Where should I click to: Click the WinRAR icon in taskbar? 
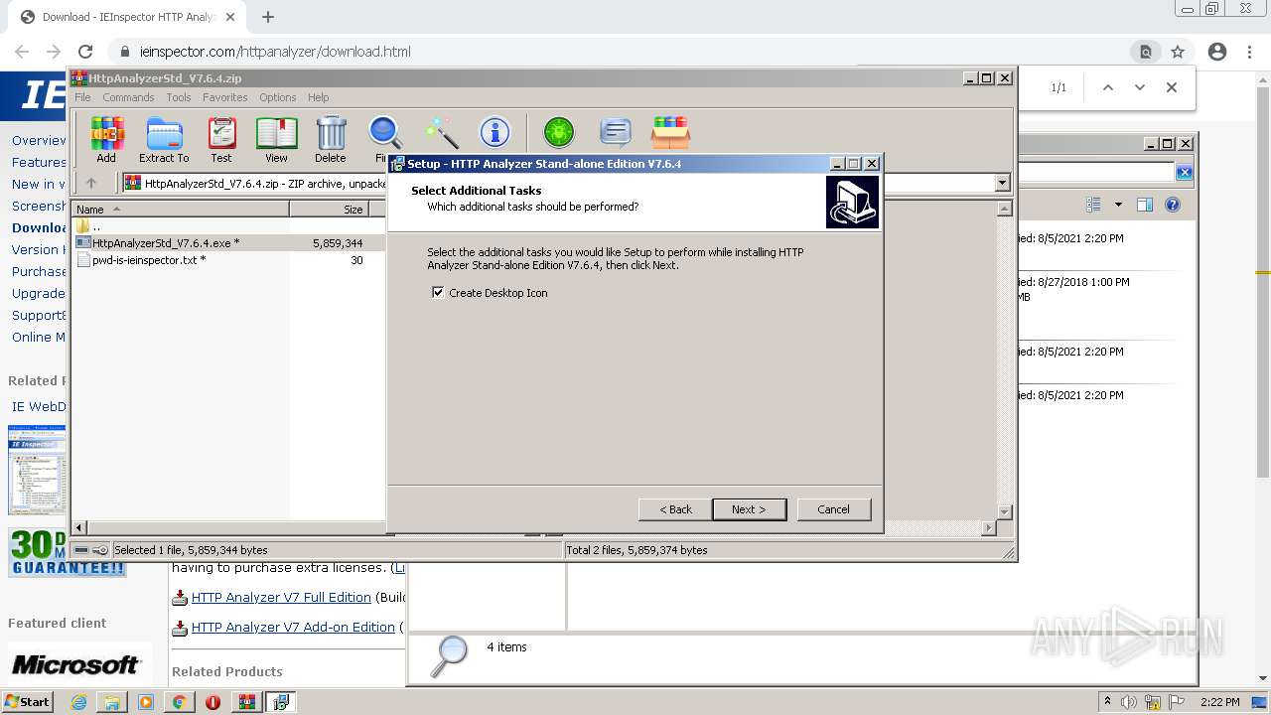tap(247, 702)
